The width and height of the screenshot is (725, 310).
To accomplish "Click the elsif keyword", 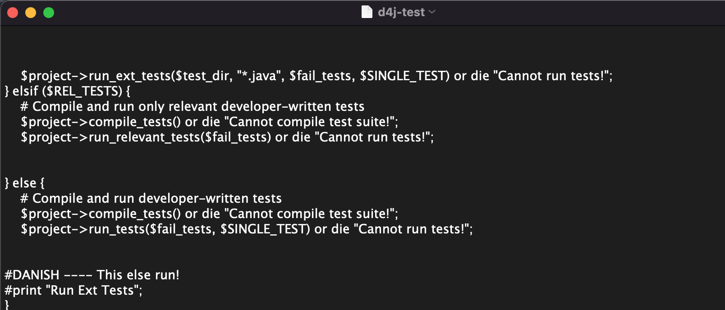I will tap(25, 91).
